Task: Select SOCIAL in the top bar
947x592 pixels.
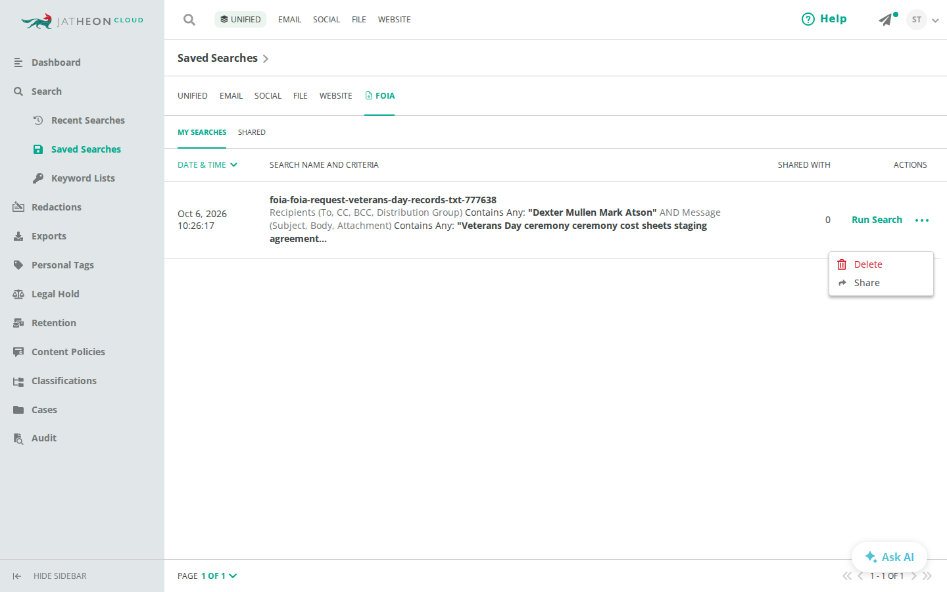Action: [326, 20]
